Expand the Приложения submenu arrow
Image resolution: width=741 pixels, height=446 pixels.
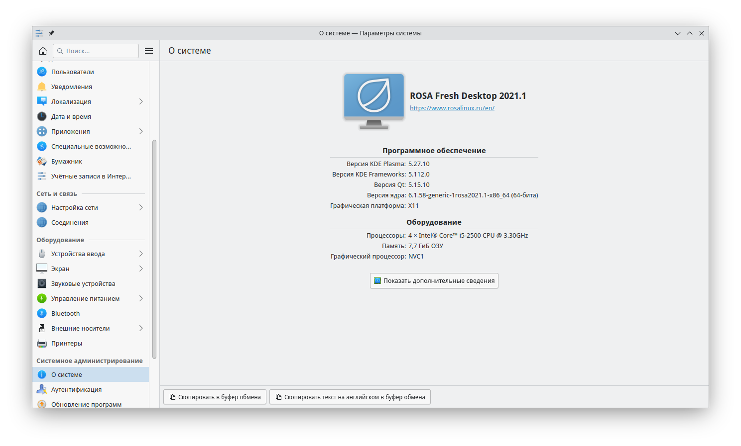pos(141,131)
